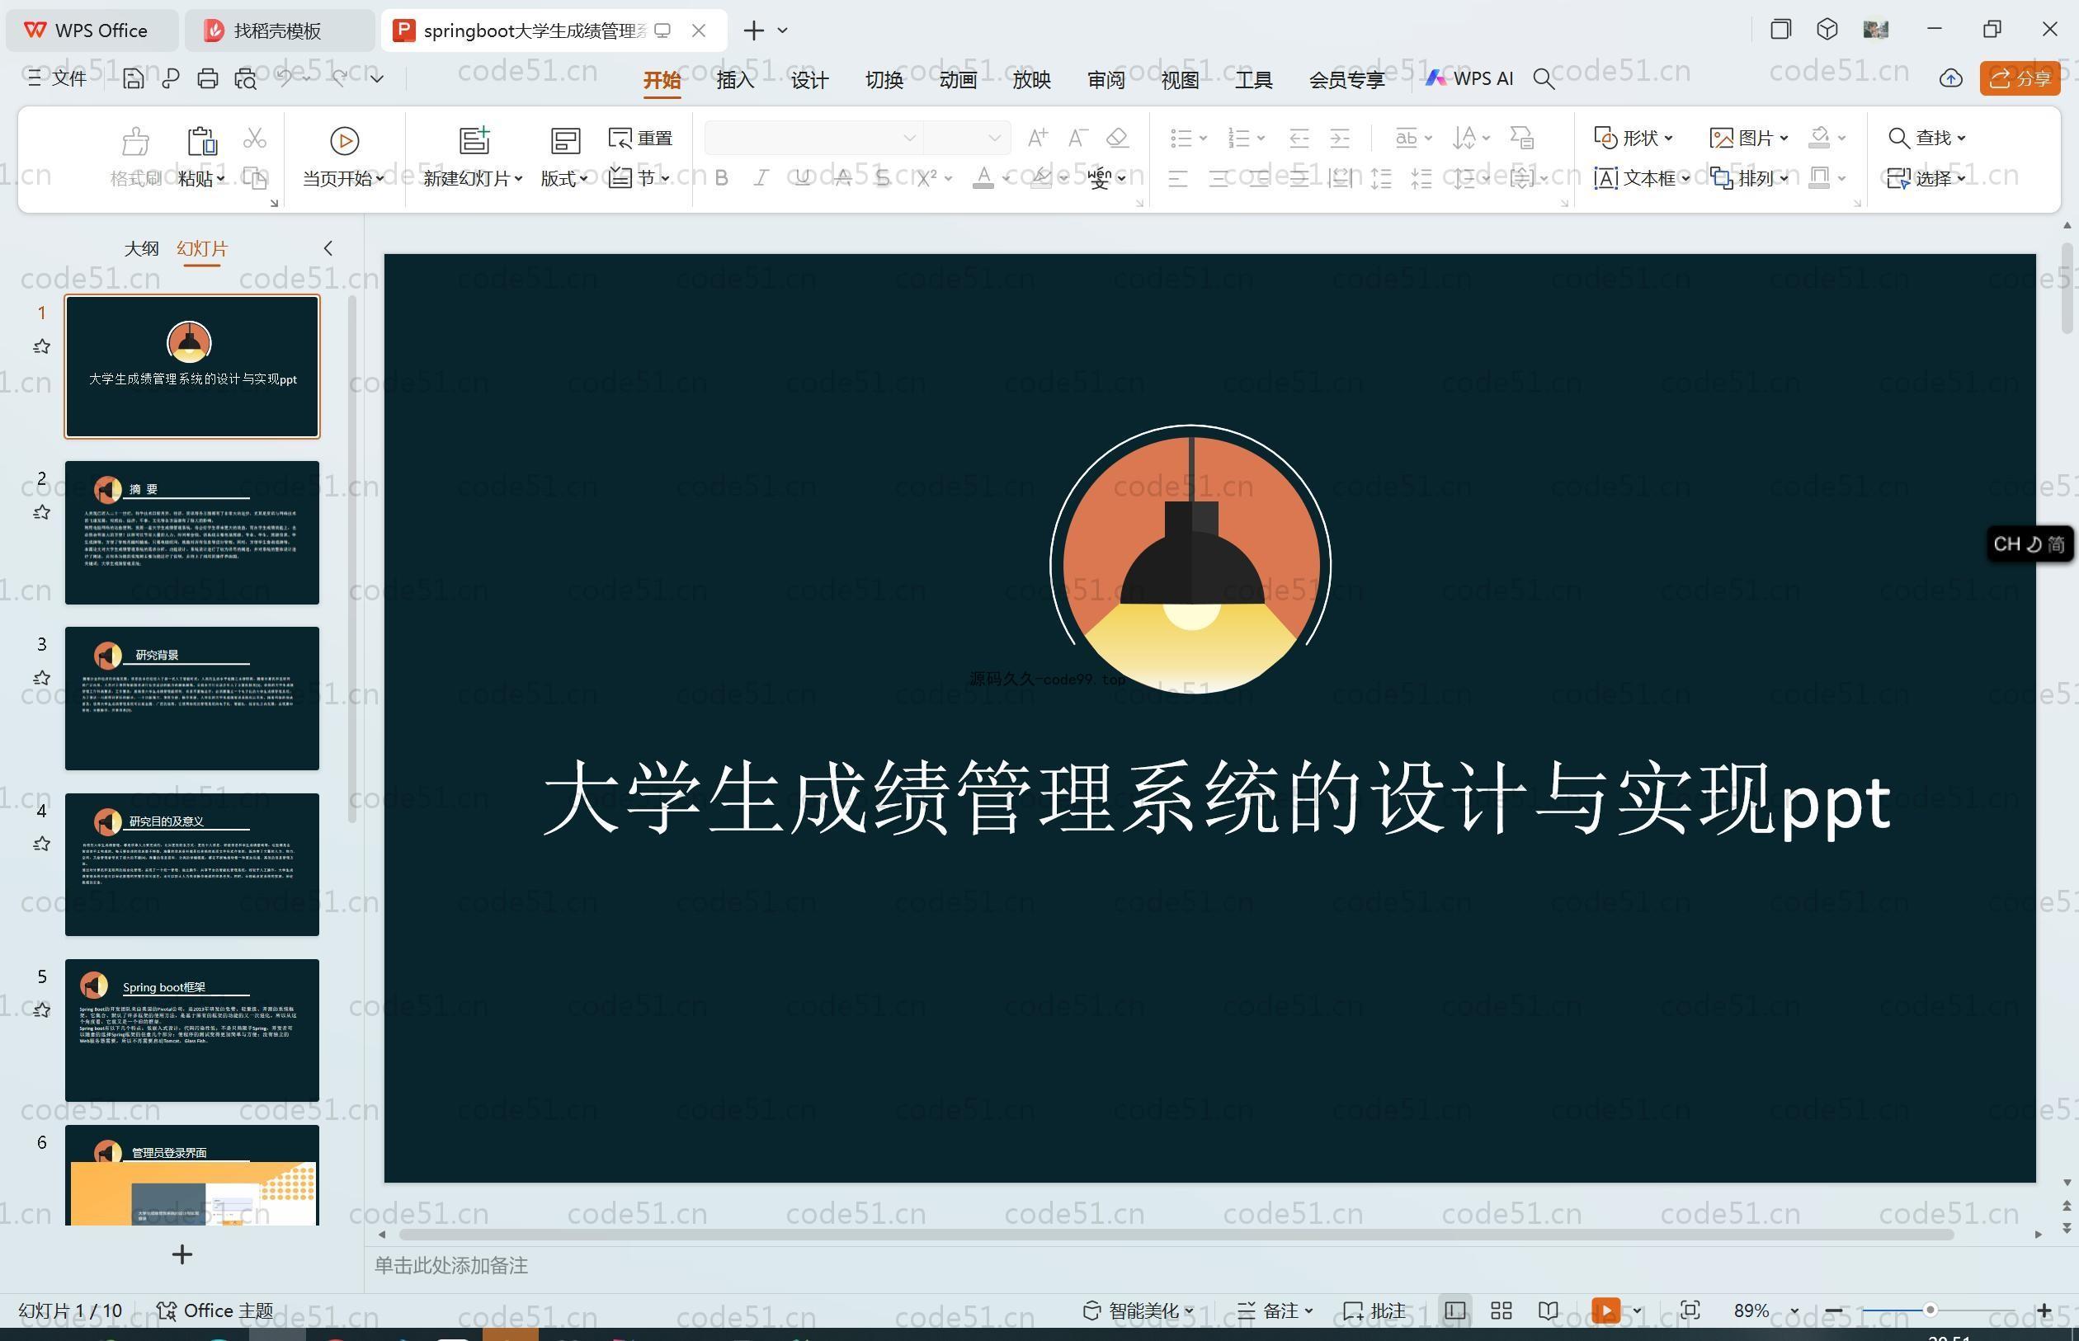Open the Select (选择) dropdown
This screenshot has height=1341, width=2079.
(1926, 177)
